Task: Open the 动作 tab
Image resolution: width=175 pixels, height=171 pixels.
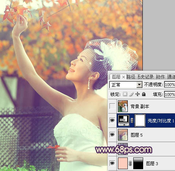Action: [x=160, y=77]
